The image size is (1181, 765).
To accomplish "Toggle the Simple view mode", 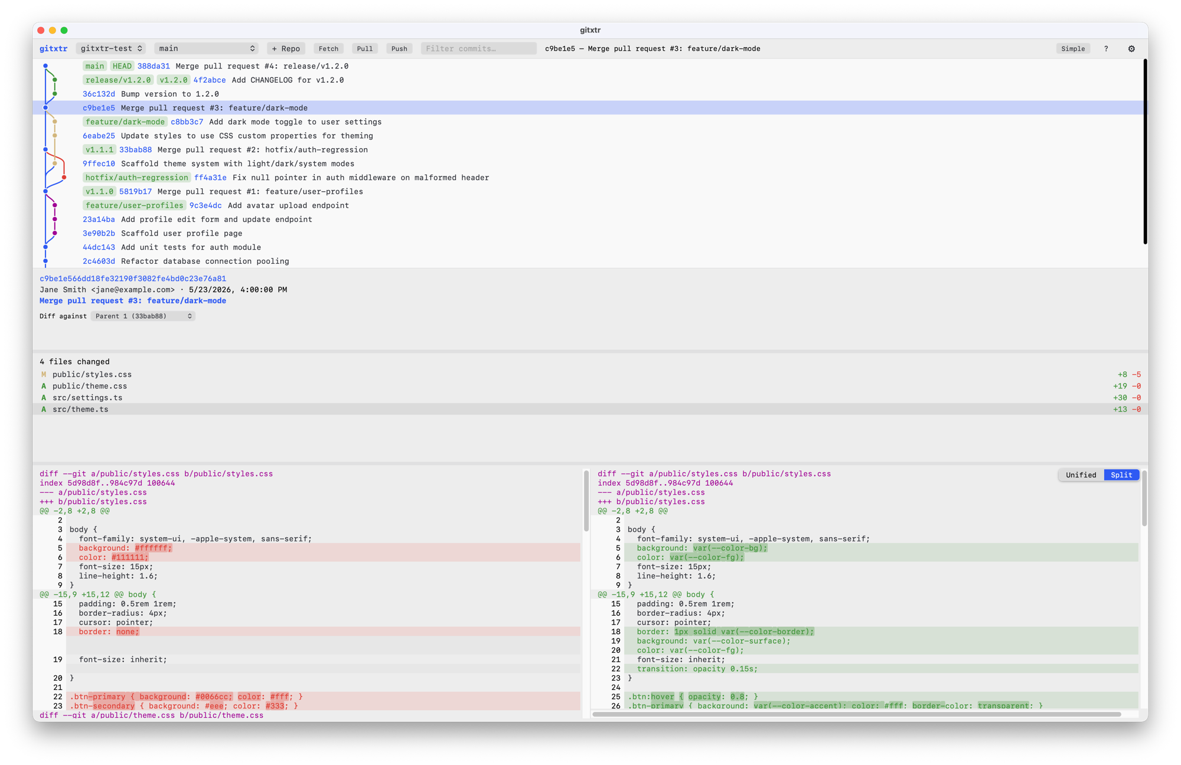I will pyautogui.click(x=1073, y=49).
